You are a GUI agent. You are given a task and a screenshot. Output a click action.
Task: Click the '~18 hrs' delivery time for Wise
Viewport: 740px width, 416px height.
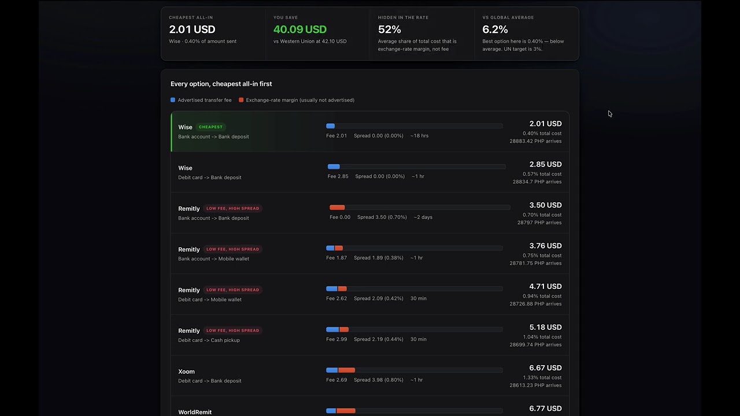[x=419, y=136]
